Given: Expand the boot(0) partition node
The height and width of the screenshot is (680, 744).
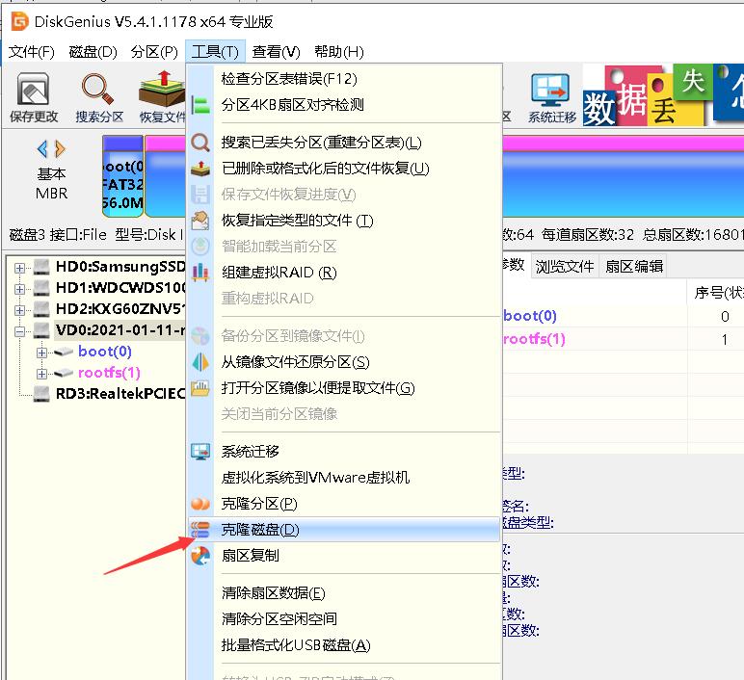Looking at the screenshot, I should (x=41, y=353).
